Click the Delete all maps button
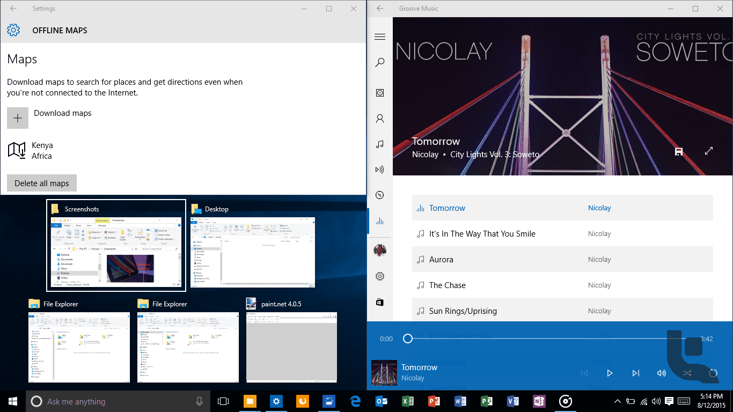The width and height of the screenshot is (733, 412). (41, 182)
